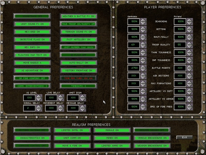Toggle Op Fire Confirm Off
The height and width of the screenshot is (155, 206).
point(32,78)
